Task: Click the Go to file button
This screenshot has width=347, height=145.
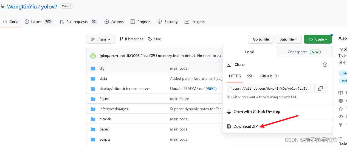Action: point(261,39)
